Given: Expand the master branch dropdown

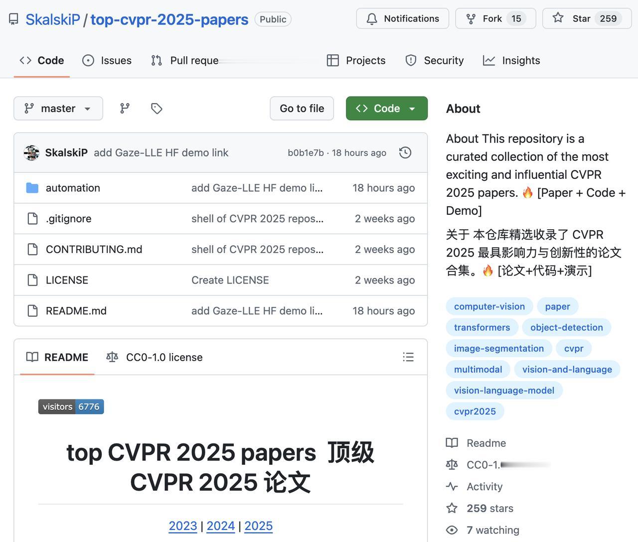Looking at the screenshot, I should click(58, 108).
